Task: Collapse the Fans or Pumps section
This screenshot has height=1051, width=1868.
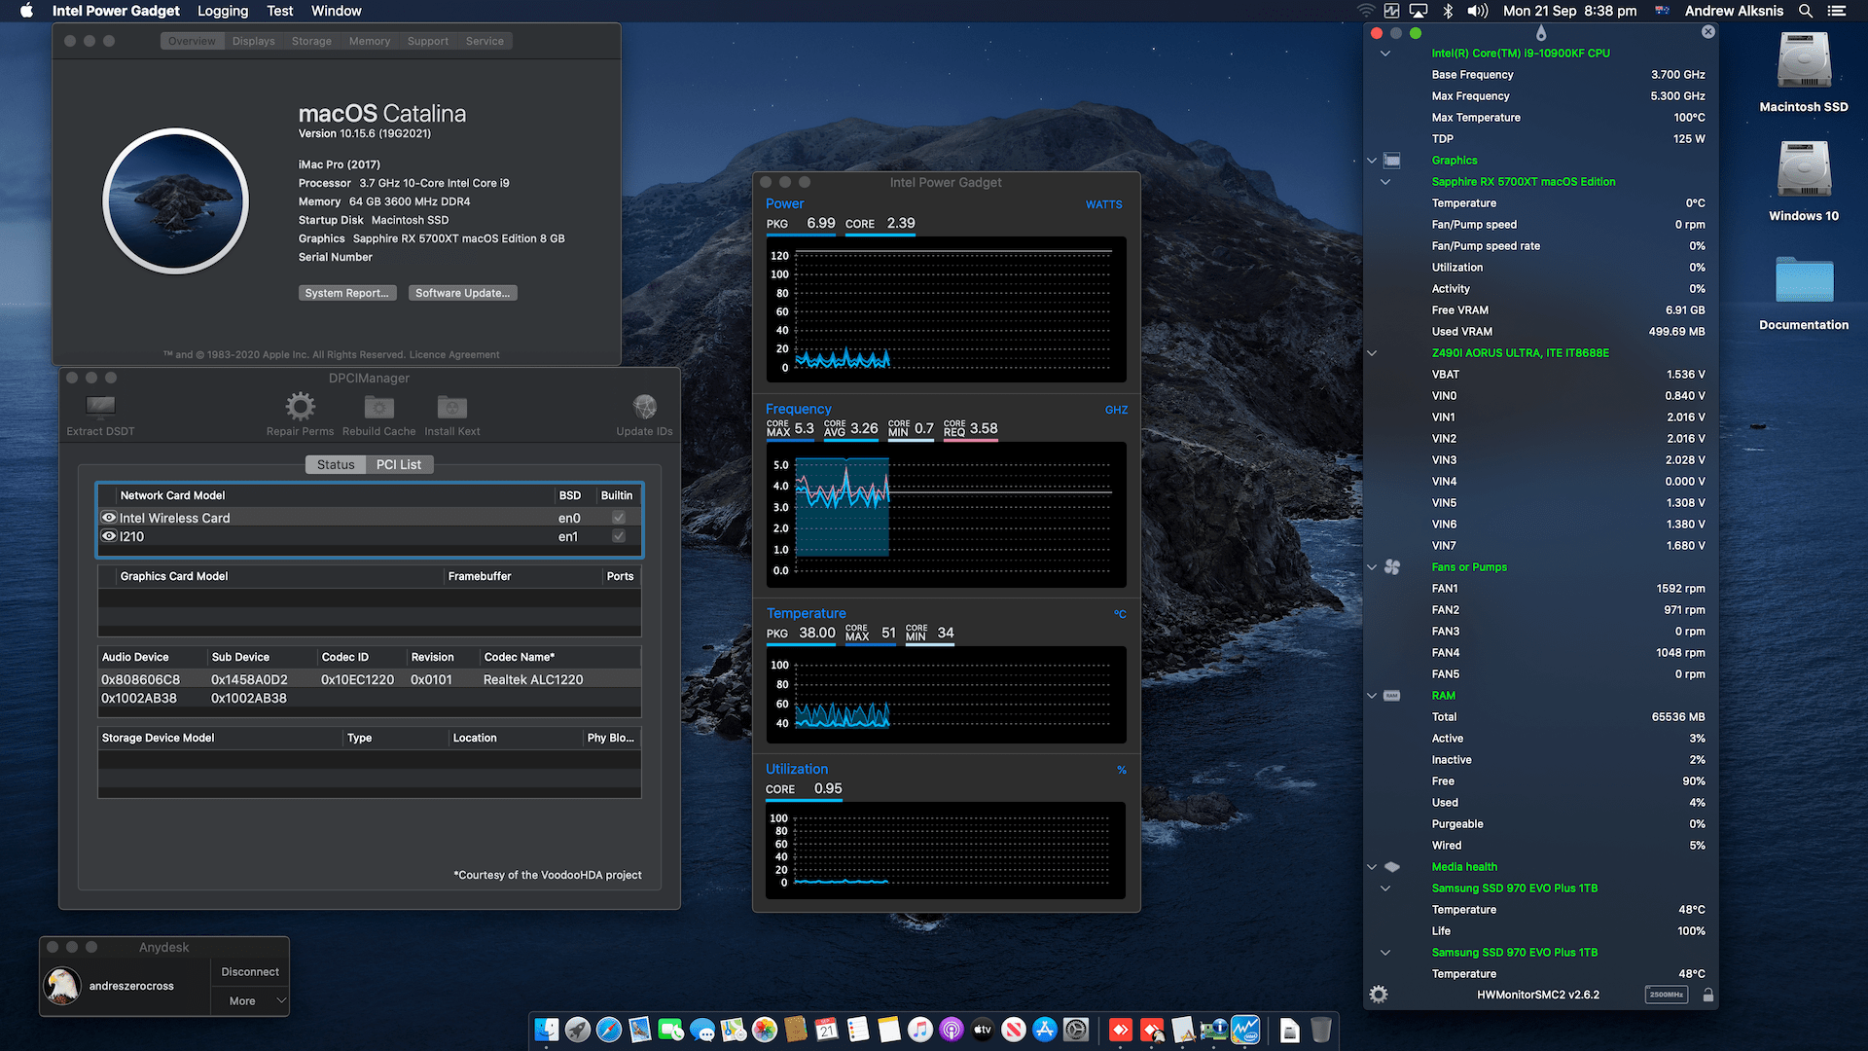Action: pos(1372,567)
